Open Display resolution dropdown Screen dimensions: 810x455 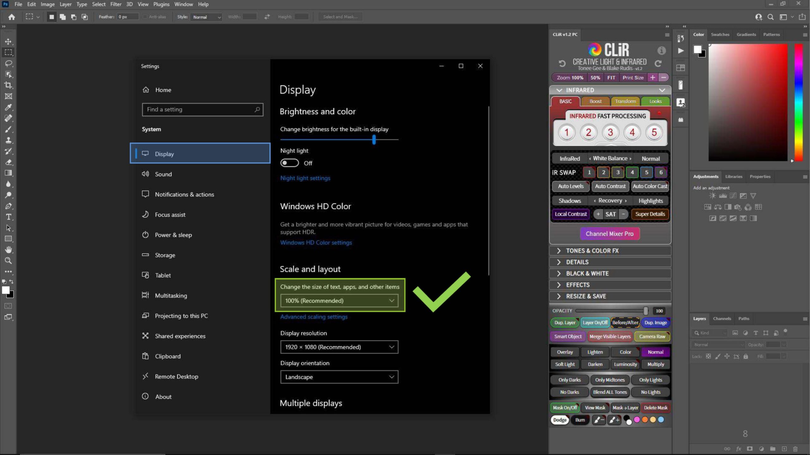[339, 347]
